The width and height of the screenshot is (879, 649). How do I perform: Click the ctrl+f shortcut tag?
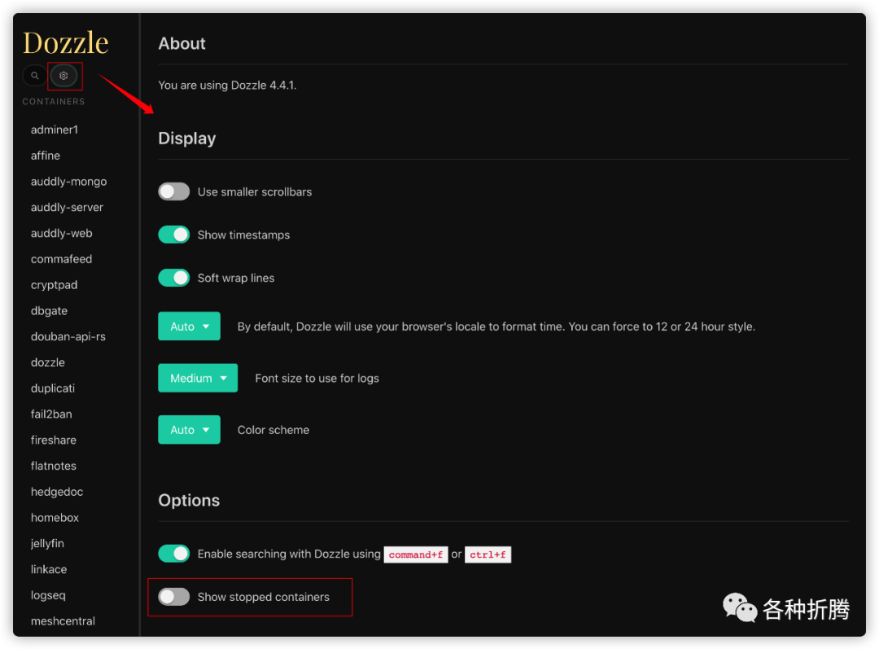[x=488, y=555]
